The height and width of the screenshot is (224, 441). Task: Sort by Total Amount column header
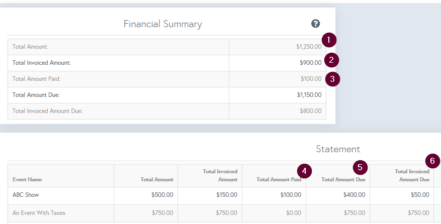click(x=157, y=179)
